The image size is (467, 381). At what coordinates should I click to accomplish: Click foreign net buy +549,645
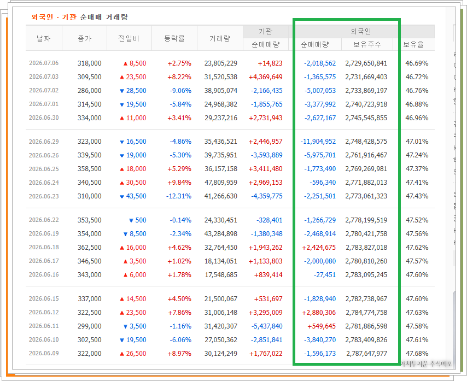coord(322,326)
